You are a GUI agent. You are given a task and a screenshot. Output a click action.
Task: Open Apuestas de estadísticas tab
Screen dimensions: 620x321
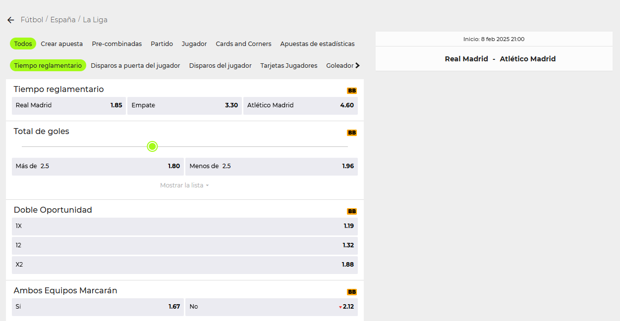point(317,44)
